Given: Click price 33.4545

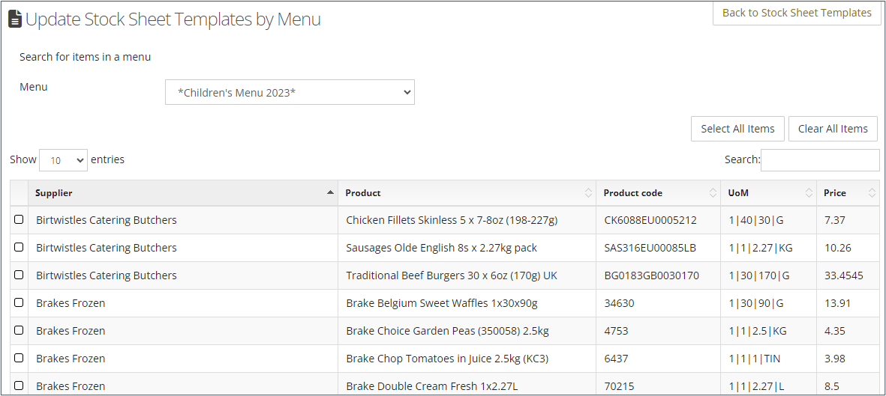Looking at the screenshot, I should (x=844, y=275).
